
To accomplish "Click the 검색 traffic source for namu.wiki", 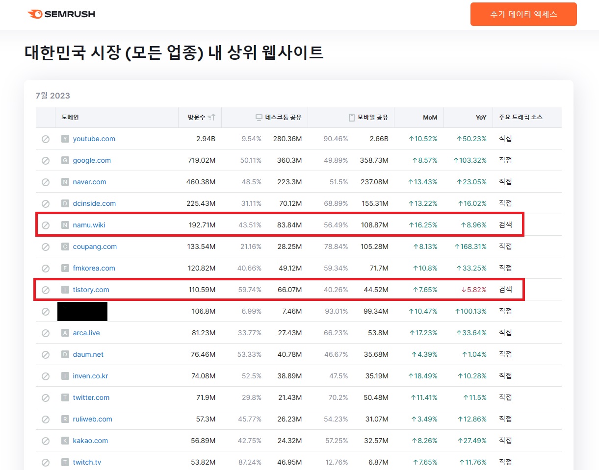I will click(505, 225).
